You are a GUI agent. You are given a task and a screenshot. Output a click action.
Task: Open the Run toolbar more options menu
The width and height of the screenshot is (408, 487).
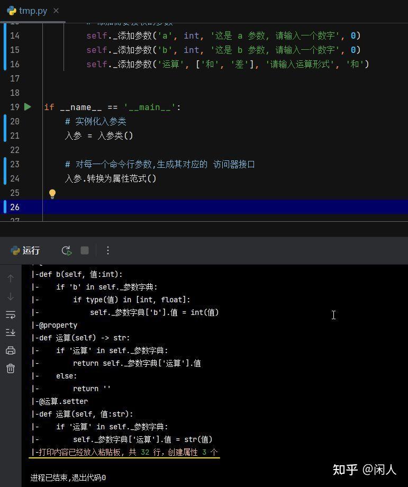108,250
